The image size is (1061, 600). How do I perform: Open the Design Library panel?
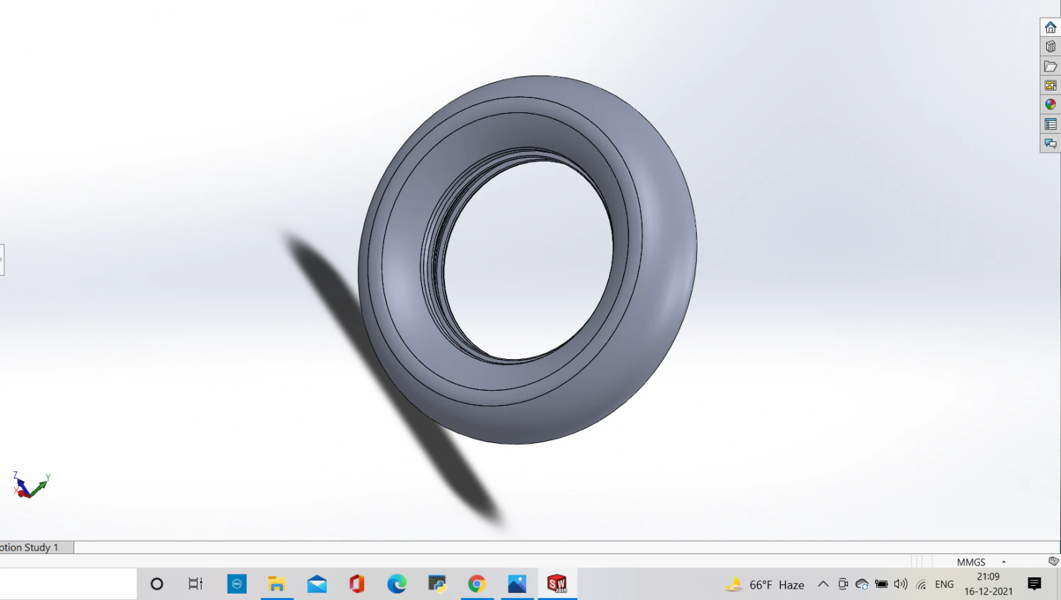1050,47
